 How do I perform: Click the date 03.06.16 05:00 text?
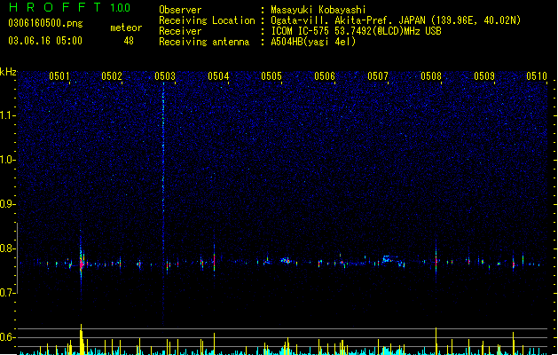pyautogui.click(x=45, y=41)
